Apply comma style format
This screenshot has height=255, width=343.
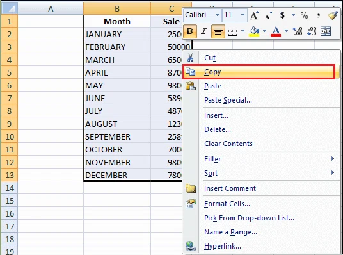(x=319, y=15)
